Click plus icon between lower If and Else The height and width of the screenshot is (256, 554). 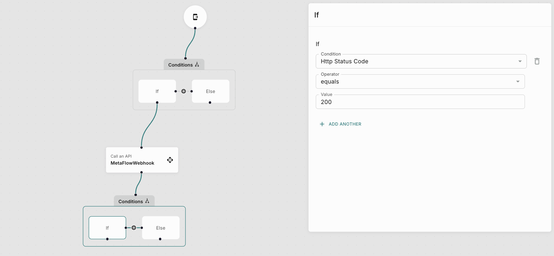(134, 228)
